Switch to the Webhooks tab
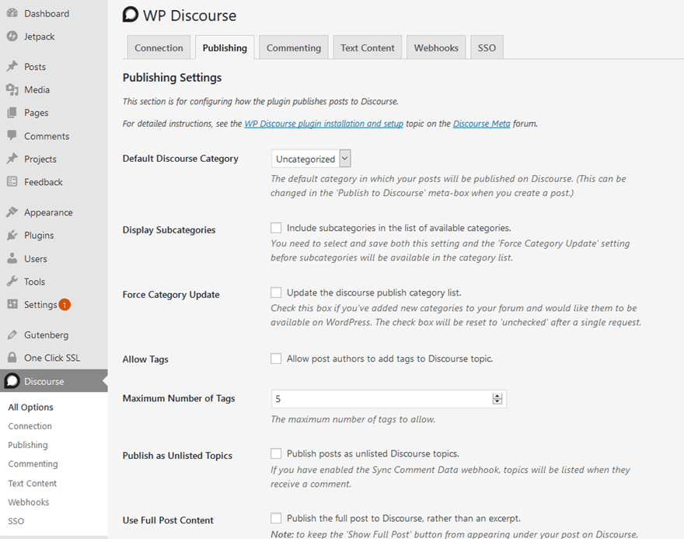Screen dimensions: 684x539 [435, 47]
